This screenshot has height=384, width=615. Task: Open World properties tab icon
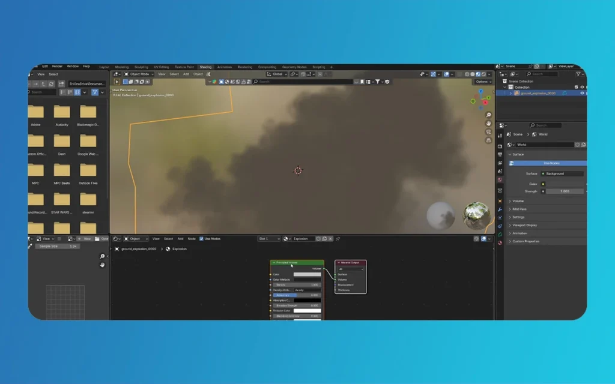500,180
